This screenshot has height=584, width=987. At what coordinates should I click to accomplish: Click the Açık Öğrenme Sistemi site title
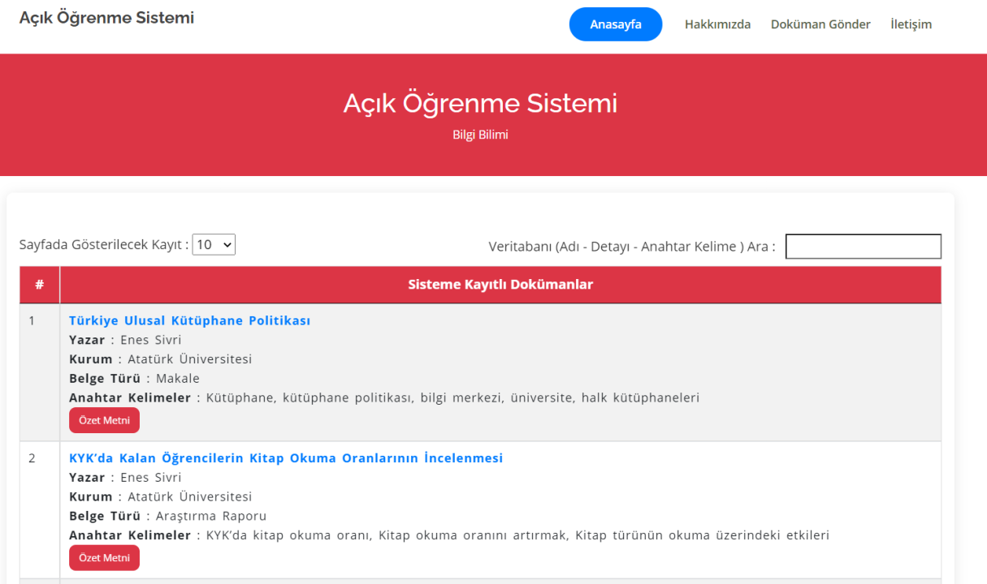click(x=106, y=17)
